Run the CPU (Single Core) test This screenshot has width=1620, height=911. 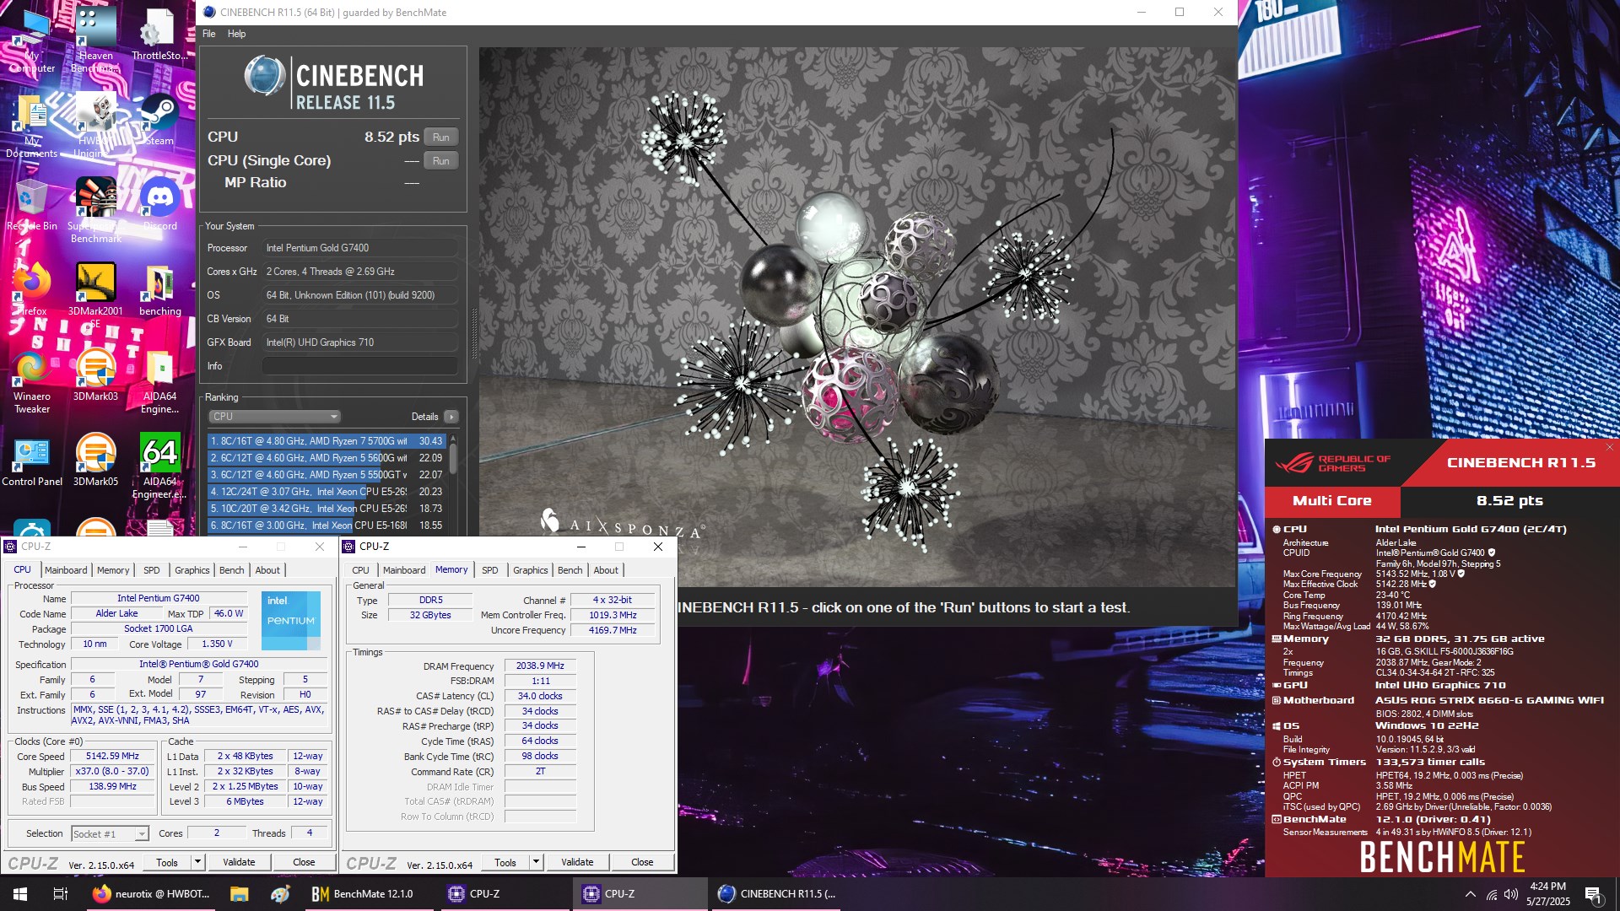[x=441, y=160]
